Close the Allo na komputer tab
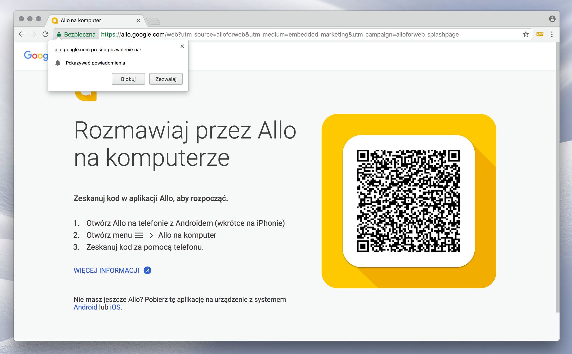The height and width of the screenshot is (354, 572). click(139, 21)
